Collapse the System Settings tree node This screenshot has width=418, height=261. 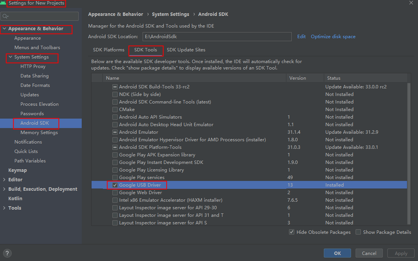click(x=10, y=57)
